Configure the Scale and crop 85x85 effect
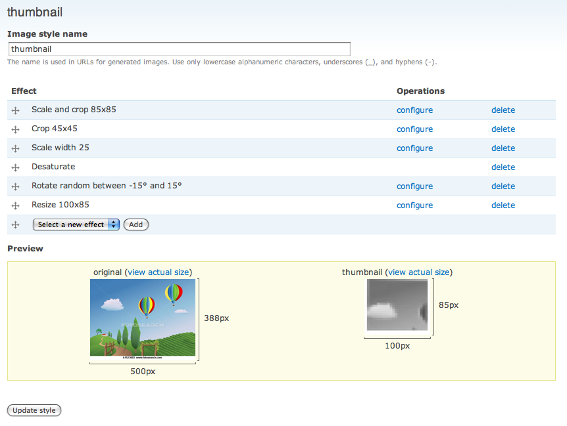The height and width of the screenshot is (426, 567). coord(414,110)
